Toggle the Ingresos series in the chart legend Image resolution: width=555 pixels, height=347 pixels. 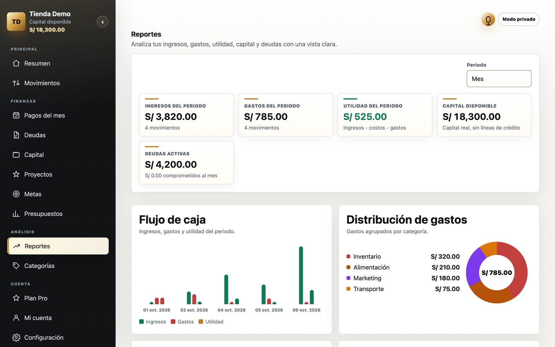[153, 322]
